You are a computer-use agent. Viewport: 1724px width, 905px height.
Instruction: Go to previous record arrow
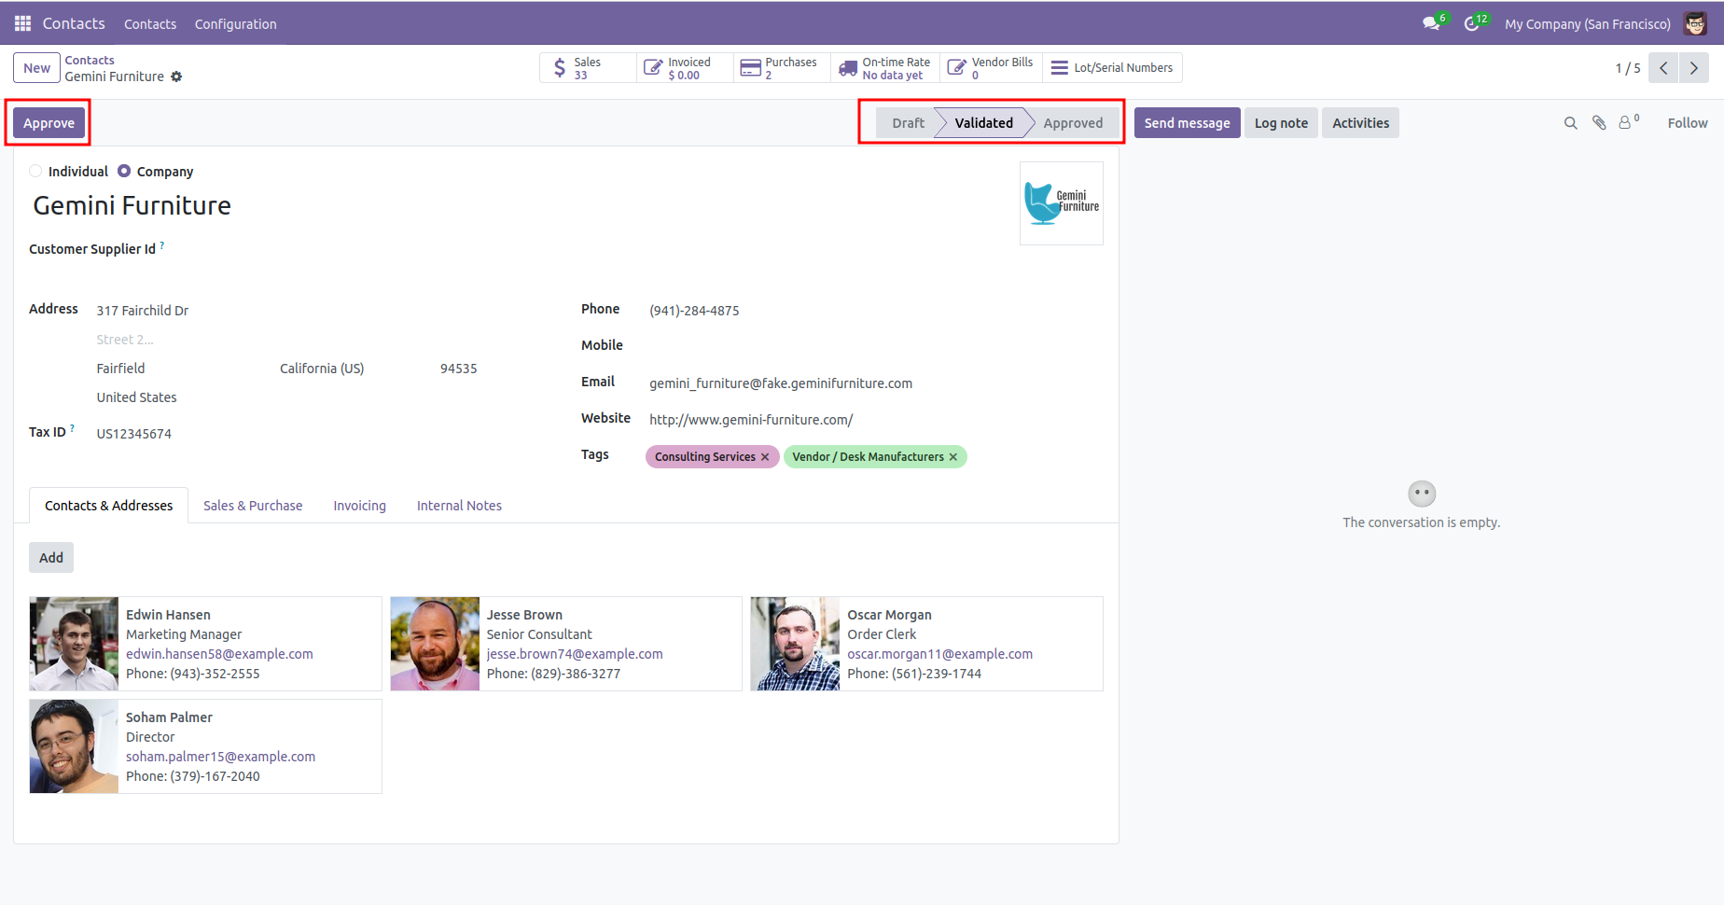click(1663, 68)
